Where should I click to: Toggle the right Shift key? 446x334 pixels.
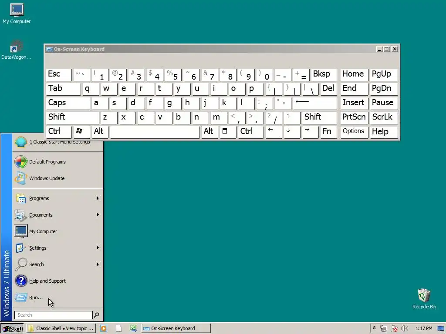[319, 117]
